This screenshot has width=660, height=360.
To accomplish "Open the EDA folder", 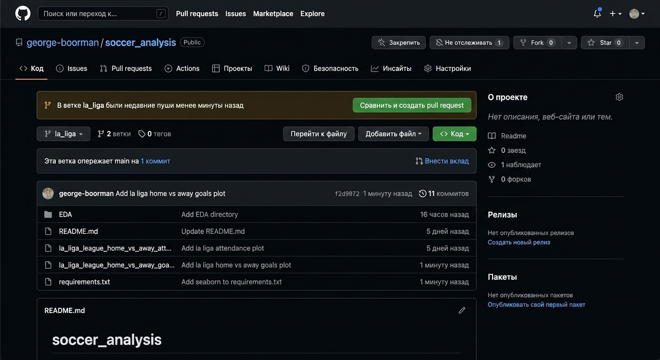I will tap(66, 214).
